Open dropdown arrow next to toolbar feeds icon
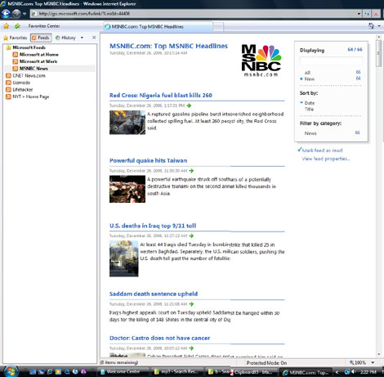Screen dimensions: 384x377 (x=379, y=26)
